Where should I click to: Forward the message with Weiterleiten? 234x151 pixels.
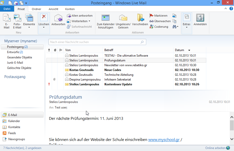click(x=77, y=21)
